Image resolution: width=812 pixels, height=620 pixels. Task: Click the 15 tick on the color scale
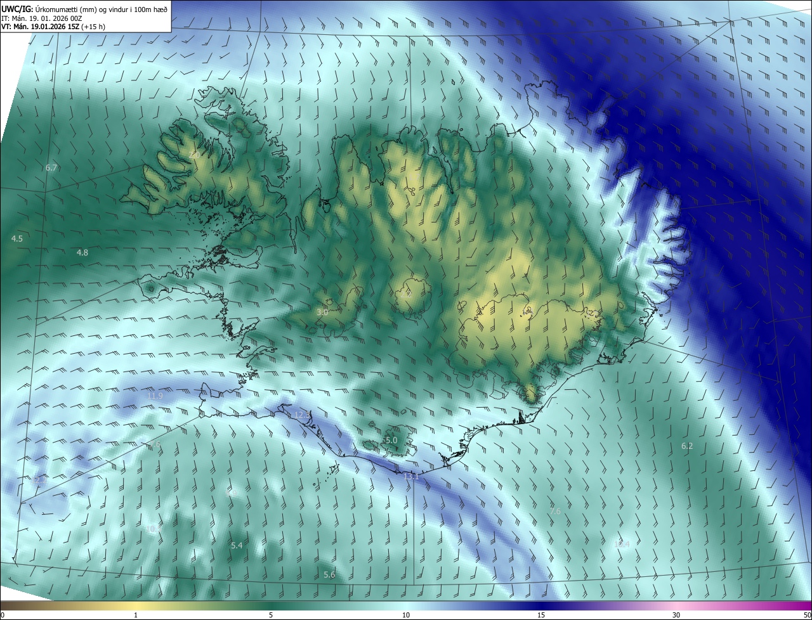[x=541, y=615]
